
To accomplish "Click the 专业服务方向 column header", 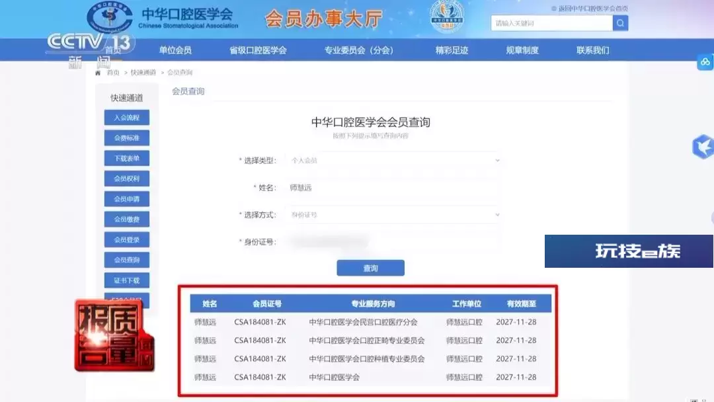I will click(x=373, y=303).
